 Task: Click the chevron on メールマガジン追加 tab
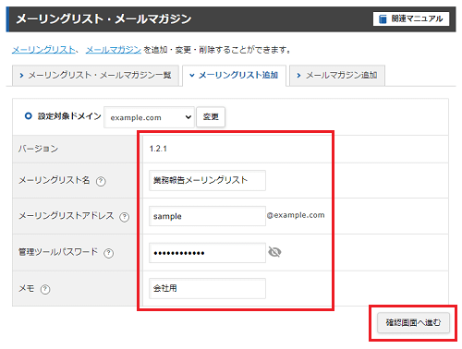[x=298, y=76]
